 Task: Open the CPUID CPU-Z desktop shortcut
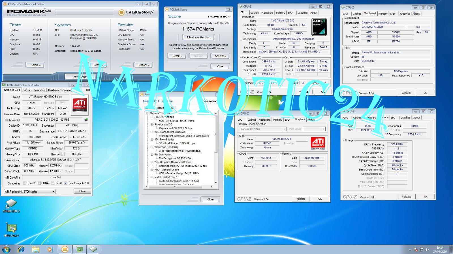[11, 205]
